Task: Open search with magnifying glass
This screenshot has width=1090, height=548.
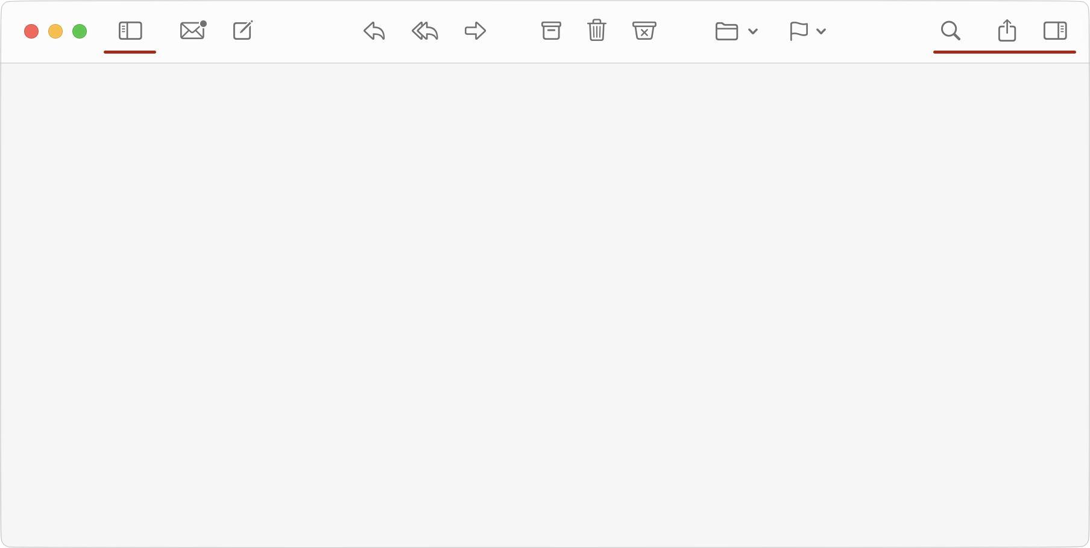Action: tap(951, 31)
